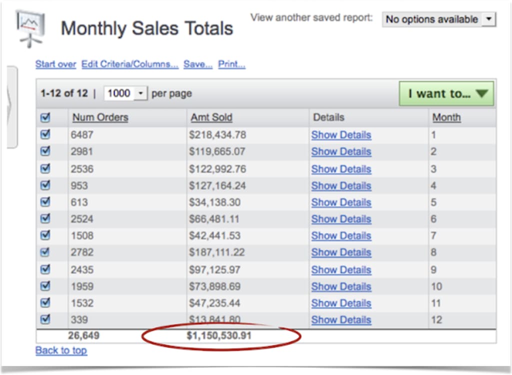Toggle checkbox for the 339 orders row
The image size is (512, 375).
(x=45, y=319)
